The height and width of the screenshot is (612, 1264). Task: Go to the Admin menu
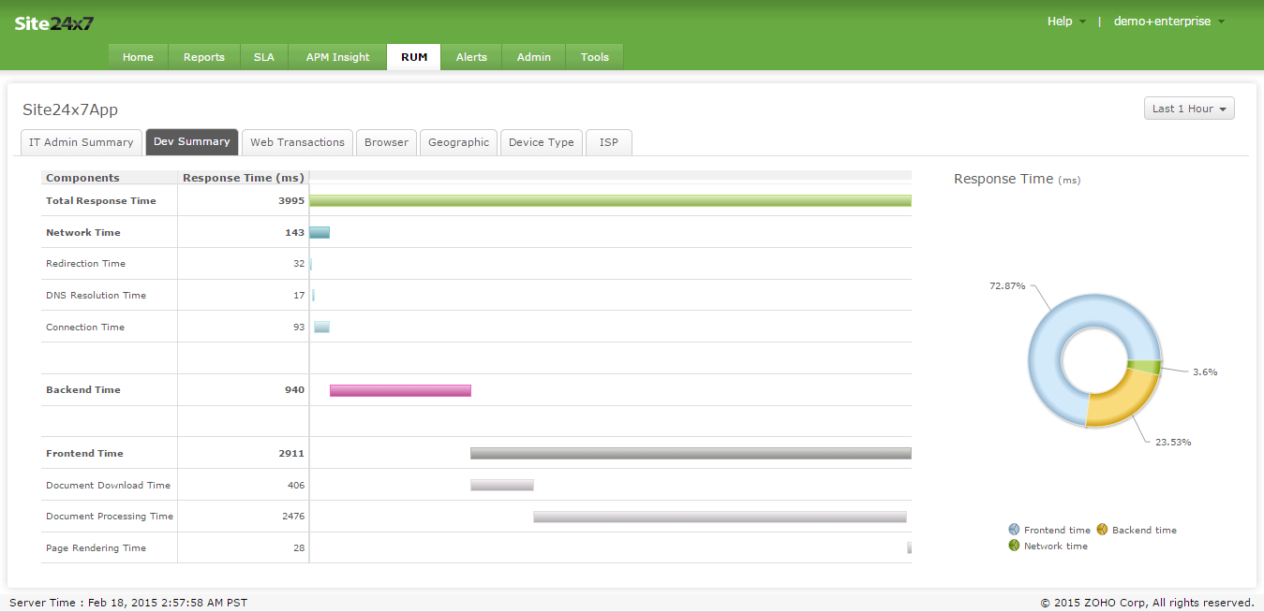pos(534,57)
